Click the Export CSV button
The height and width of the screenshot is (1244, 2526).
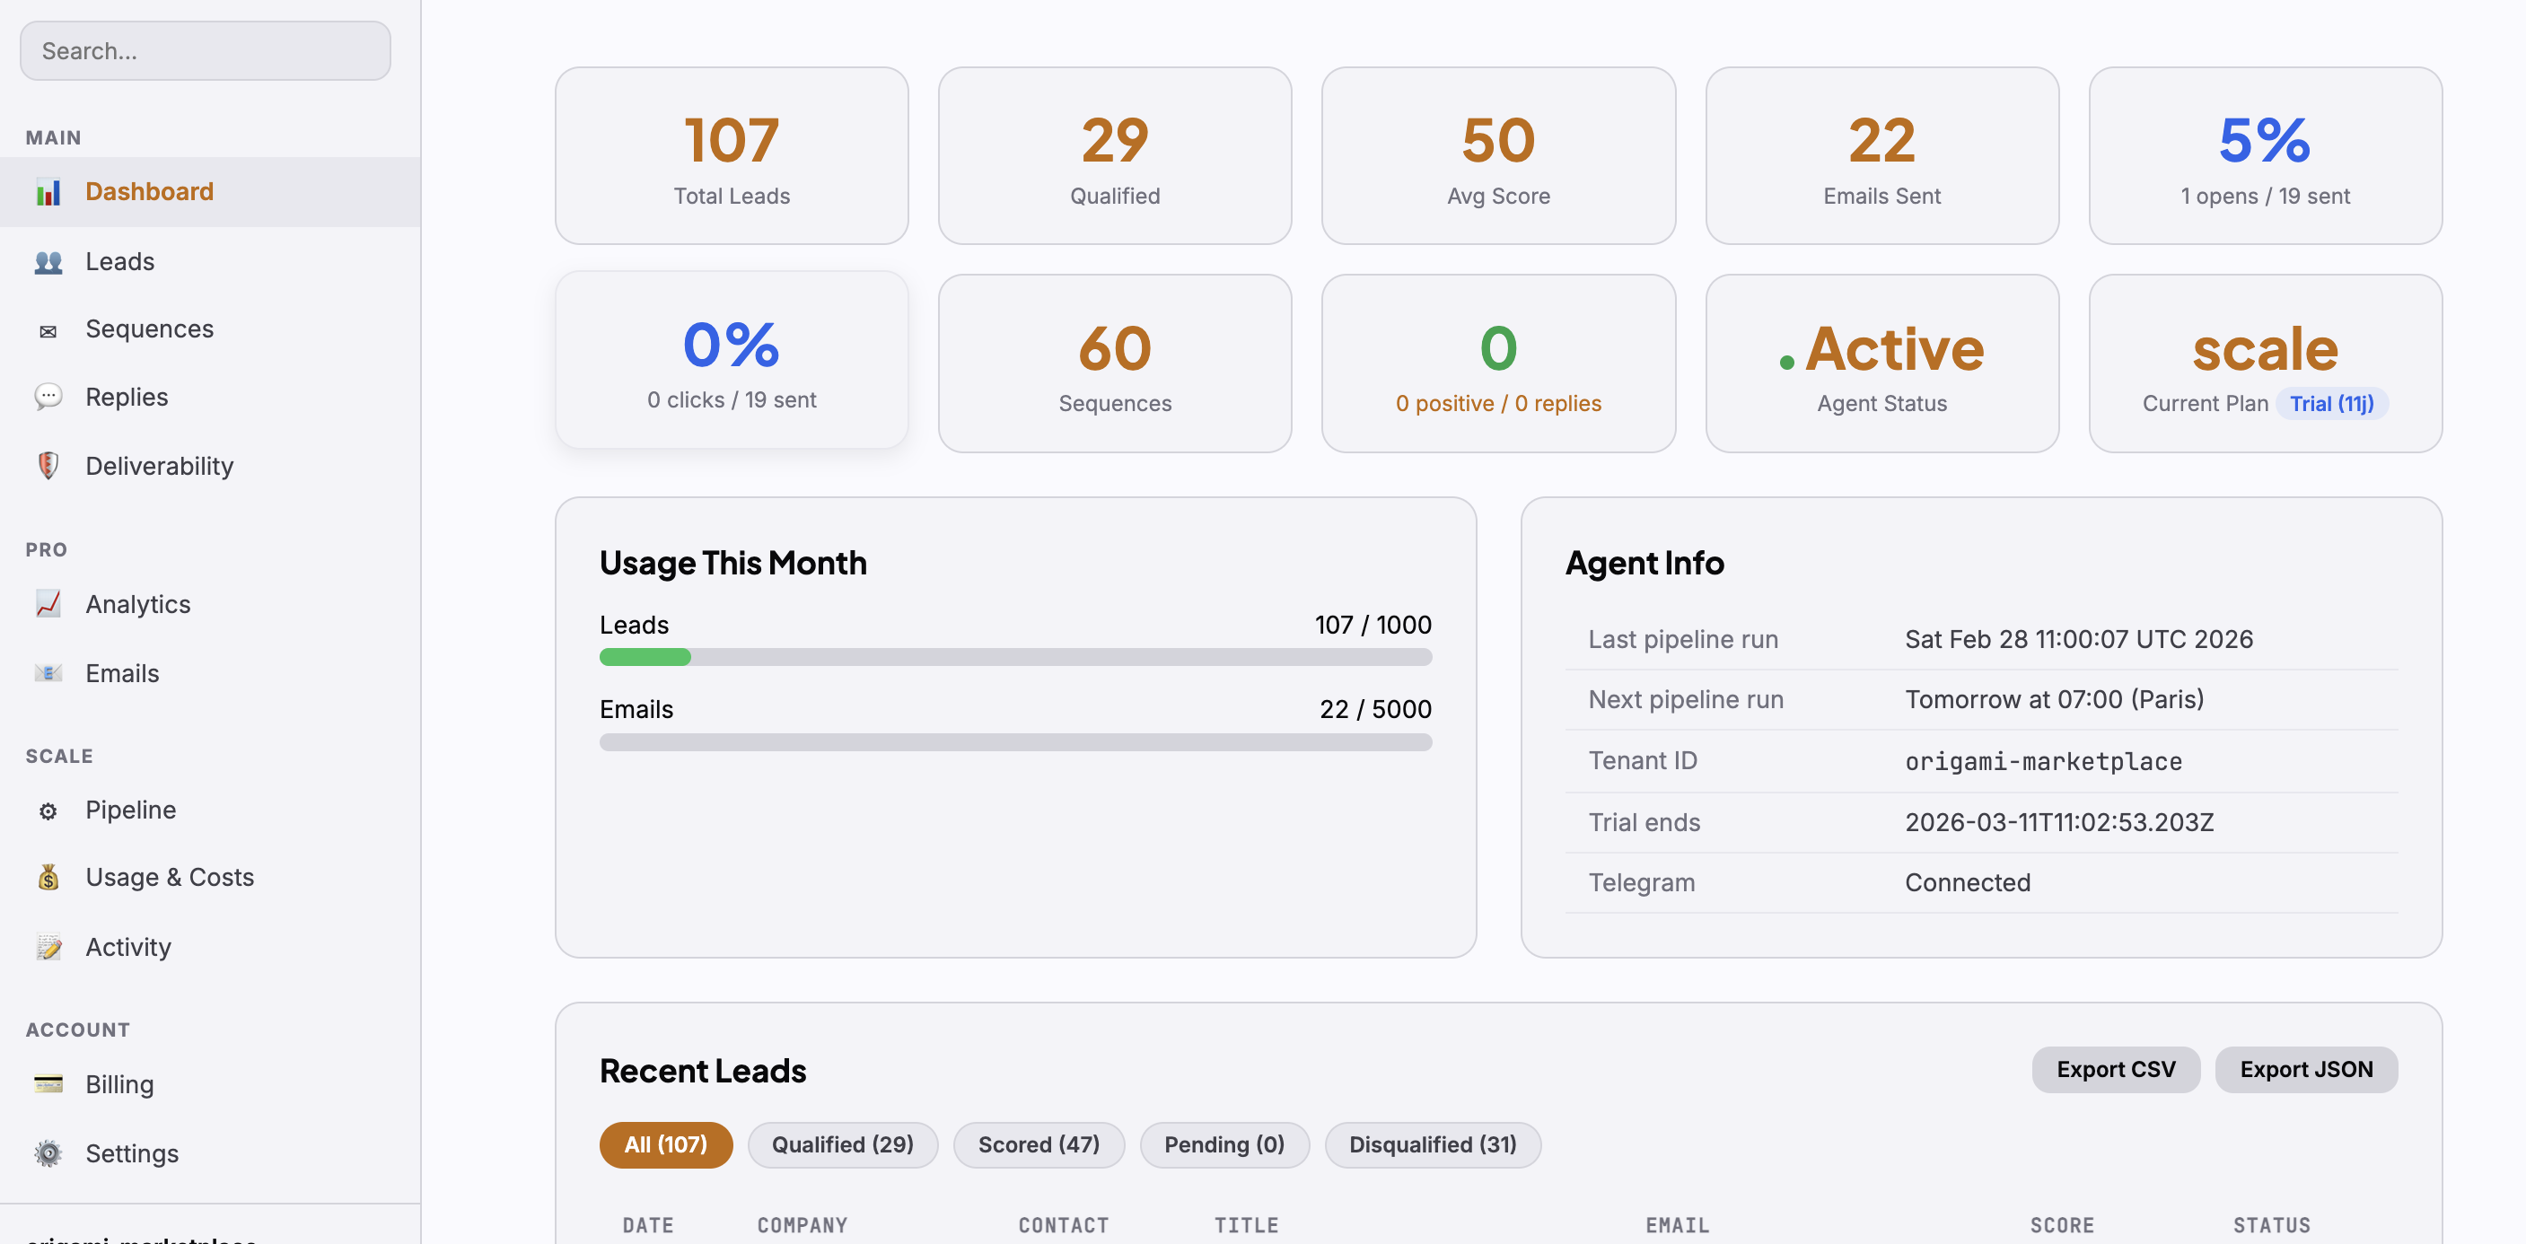pyautogui.click(x=2114, y=1070)
